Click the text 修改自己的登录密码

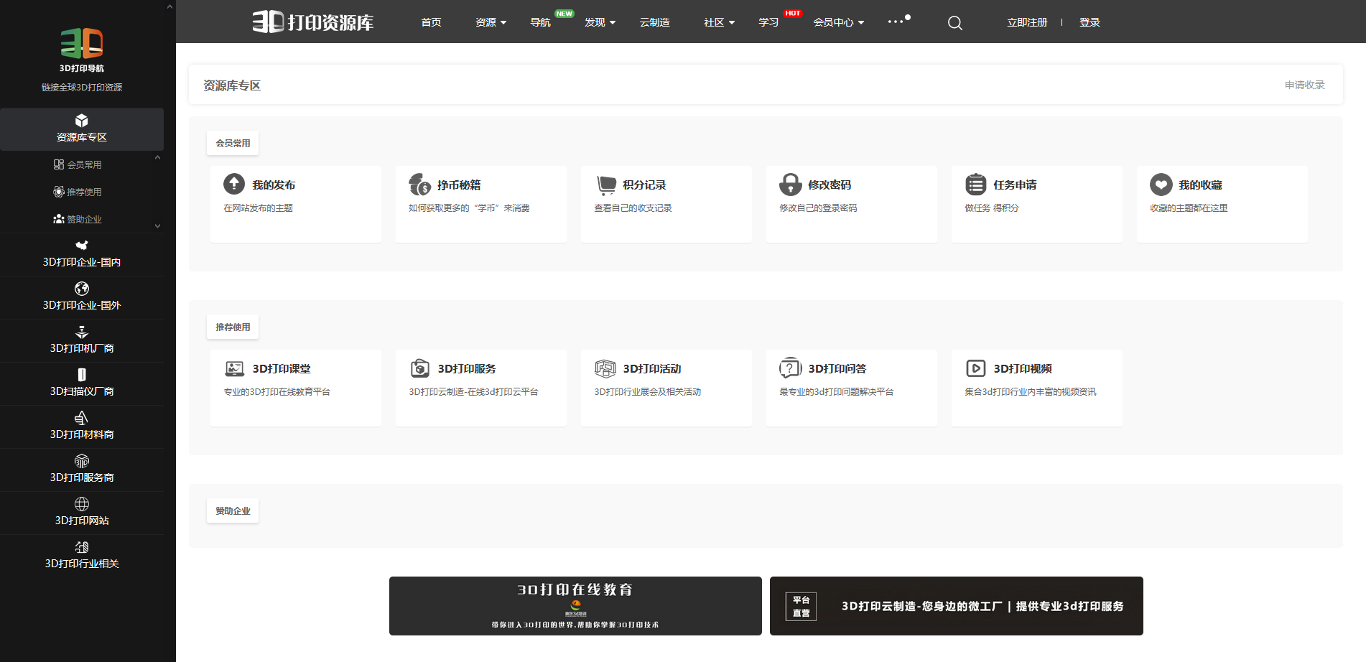tap(819, 208)
